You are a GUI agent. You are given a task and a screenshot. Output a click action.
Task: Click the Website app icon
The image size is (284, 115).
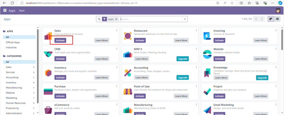(x=207, y=54)
